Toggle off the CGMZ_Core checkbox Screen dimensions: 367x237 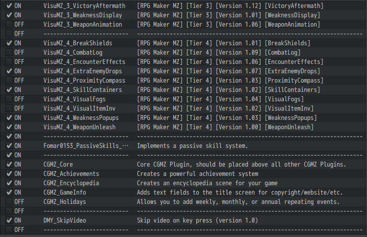9,164
